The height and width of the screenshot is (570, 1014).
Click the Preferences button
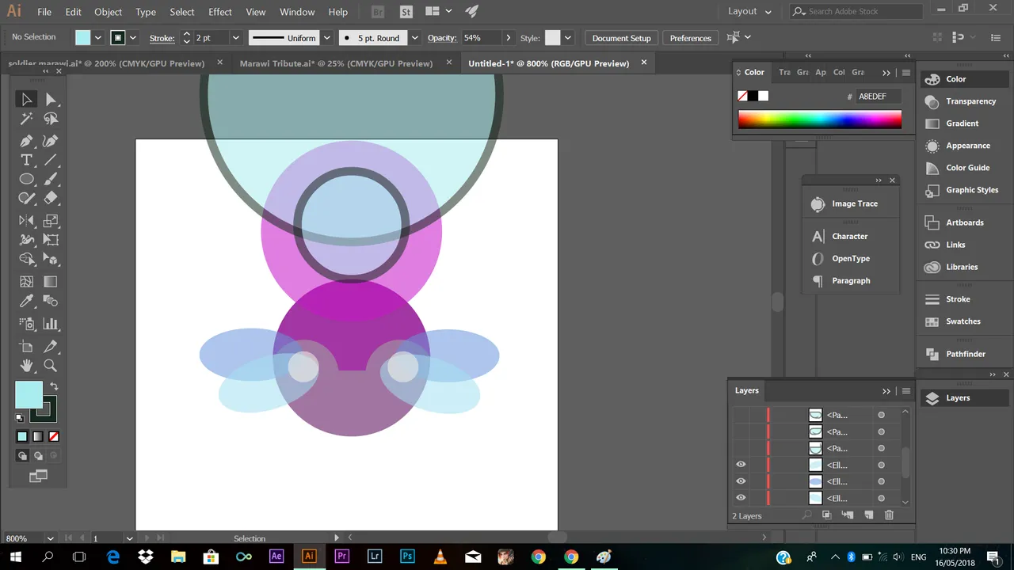coord(691,38)
